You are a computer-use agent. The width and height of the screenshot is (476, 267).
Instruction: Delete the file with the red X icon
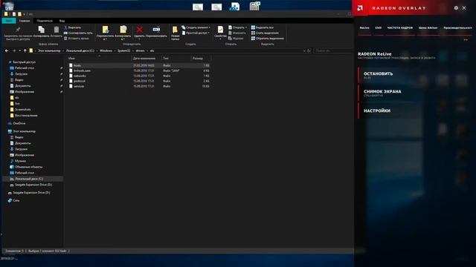[x=139, y=33]
